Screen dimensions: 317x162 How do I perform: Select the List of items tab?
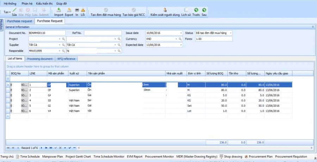tap(15, 58)
